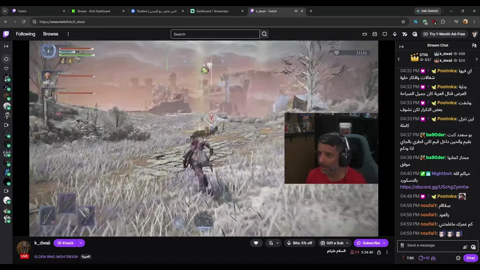This screenshot has height=270, width=480.
Task: Open the k_dwaii channel avatar
Action: (24, 248)
